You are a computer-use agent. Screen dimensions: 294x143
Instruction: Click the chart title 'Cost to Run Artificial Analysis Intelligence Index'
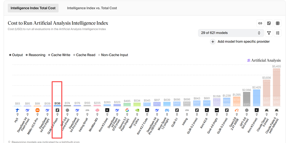coord(58,23)
